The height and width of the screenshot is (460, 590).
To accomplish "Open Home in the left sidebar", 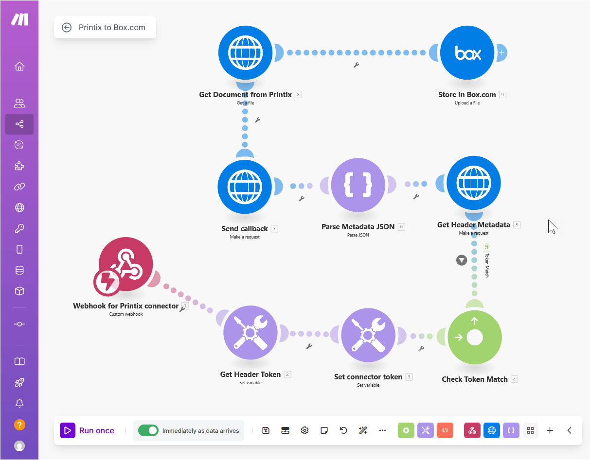I will 19,66.
